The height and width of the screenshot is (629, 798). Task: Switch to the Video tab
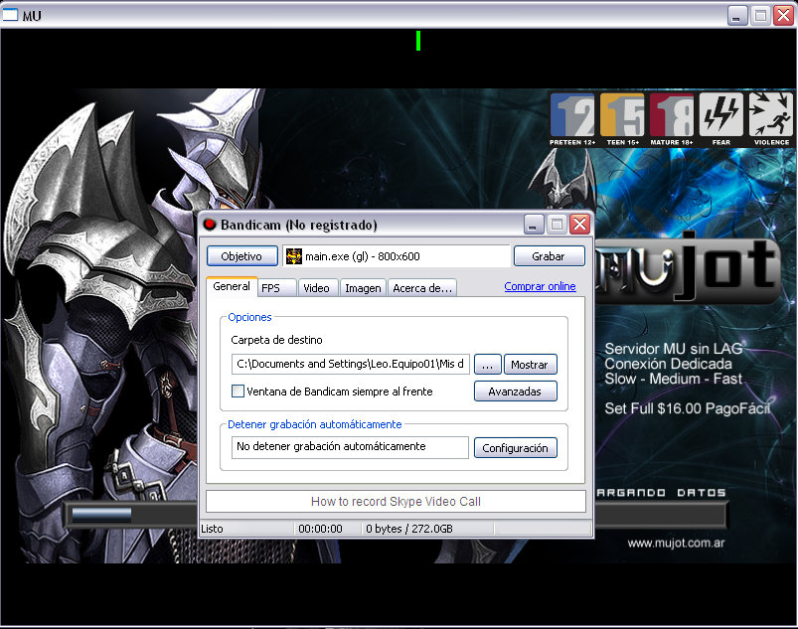click(x=316, y=288)
